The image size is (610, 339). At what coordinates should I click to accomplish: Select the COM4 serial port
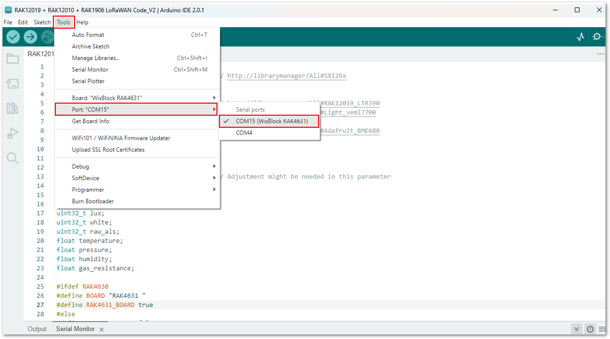click(269, 133)
